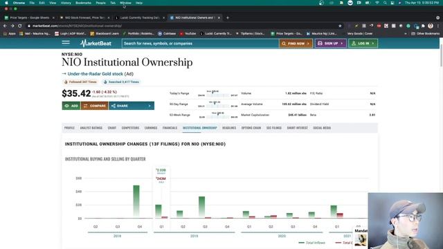Go back using browser back arrow
Screen dimensions: 443x249
point(5,26)
